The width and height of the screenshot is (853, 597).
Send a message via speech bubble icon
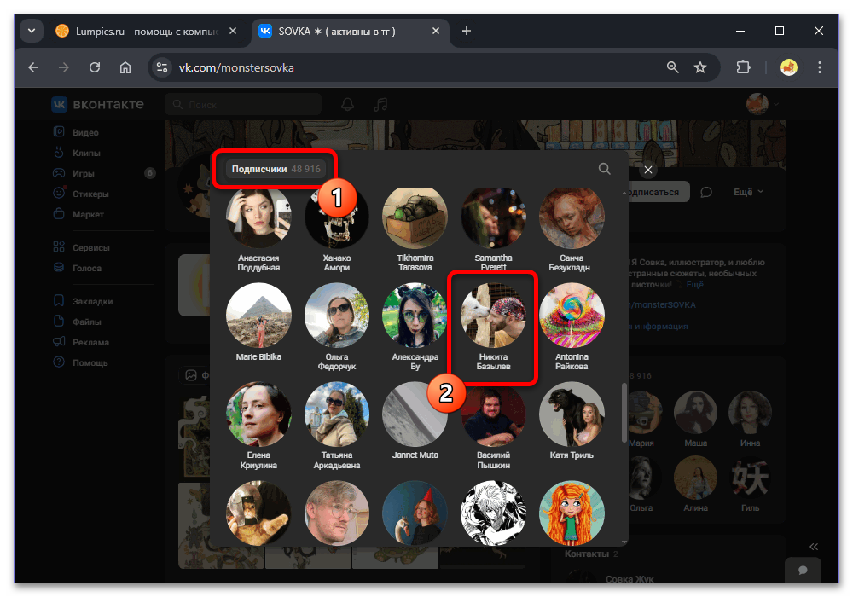[706, 192]
